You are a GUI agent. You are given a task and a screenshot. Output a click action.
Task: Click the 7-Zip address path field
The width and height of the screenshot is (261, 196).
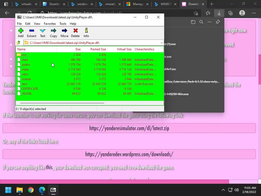[92, 43]
